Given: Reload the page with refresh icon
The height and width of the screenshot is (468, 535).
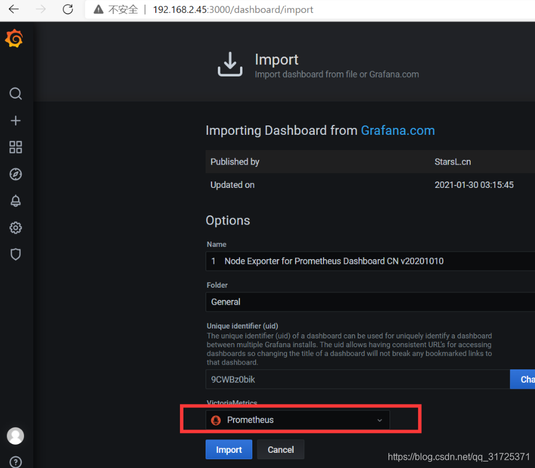Looking at the screenshot, I should click(68, 9).
